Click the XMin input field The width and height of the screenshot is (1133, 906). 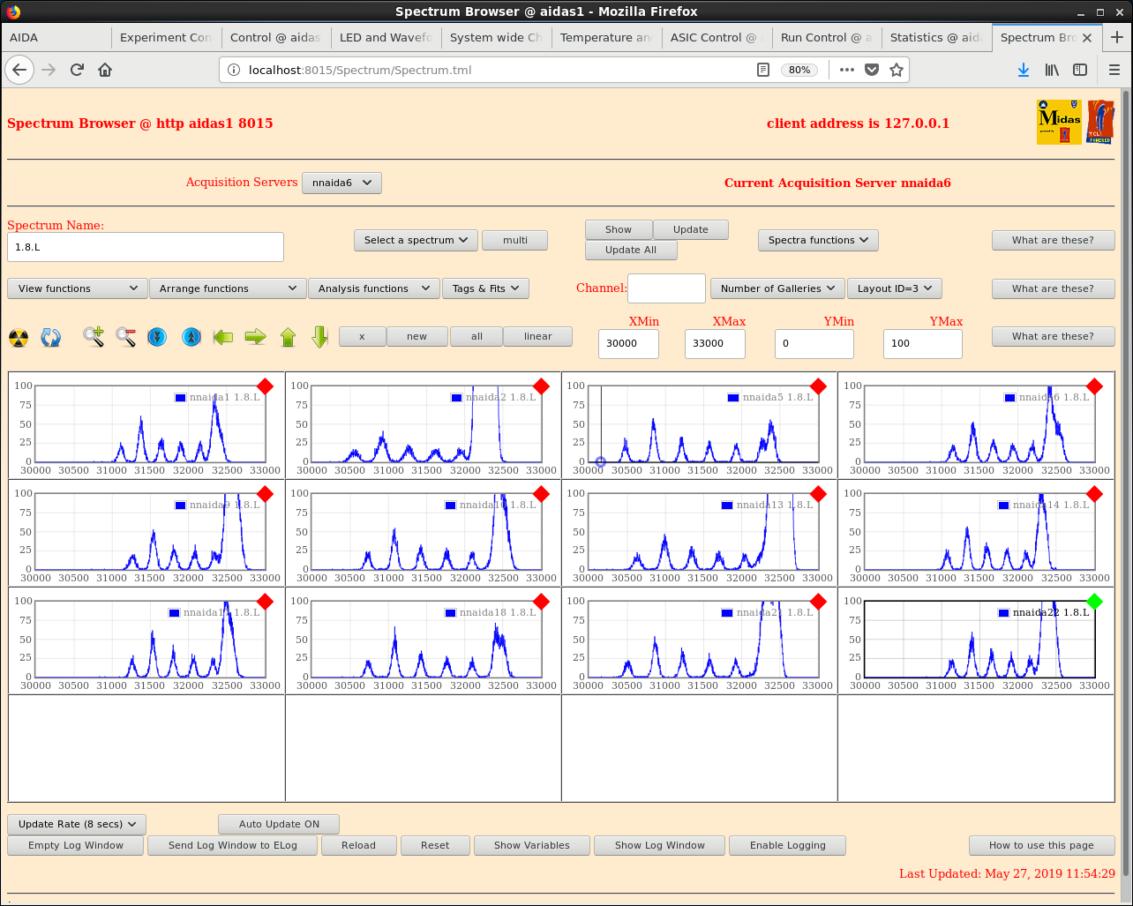(x=628, y=344)
